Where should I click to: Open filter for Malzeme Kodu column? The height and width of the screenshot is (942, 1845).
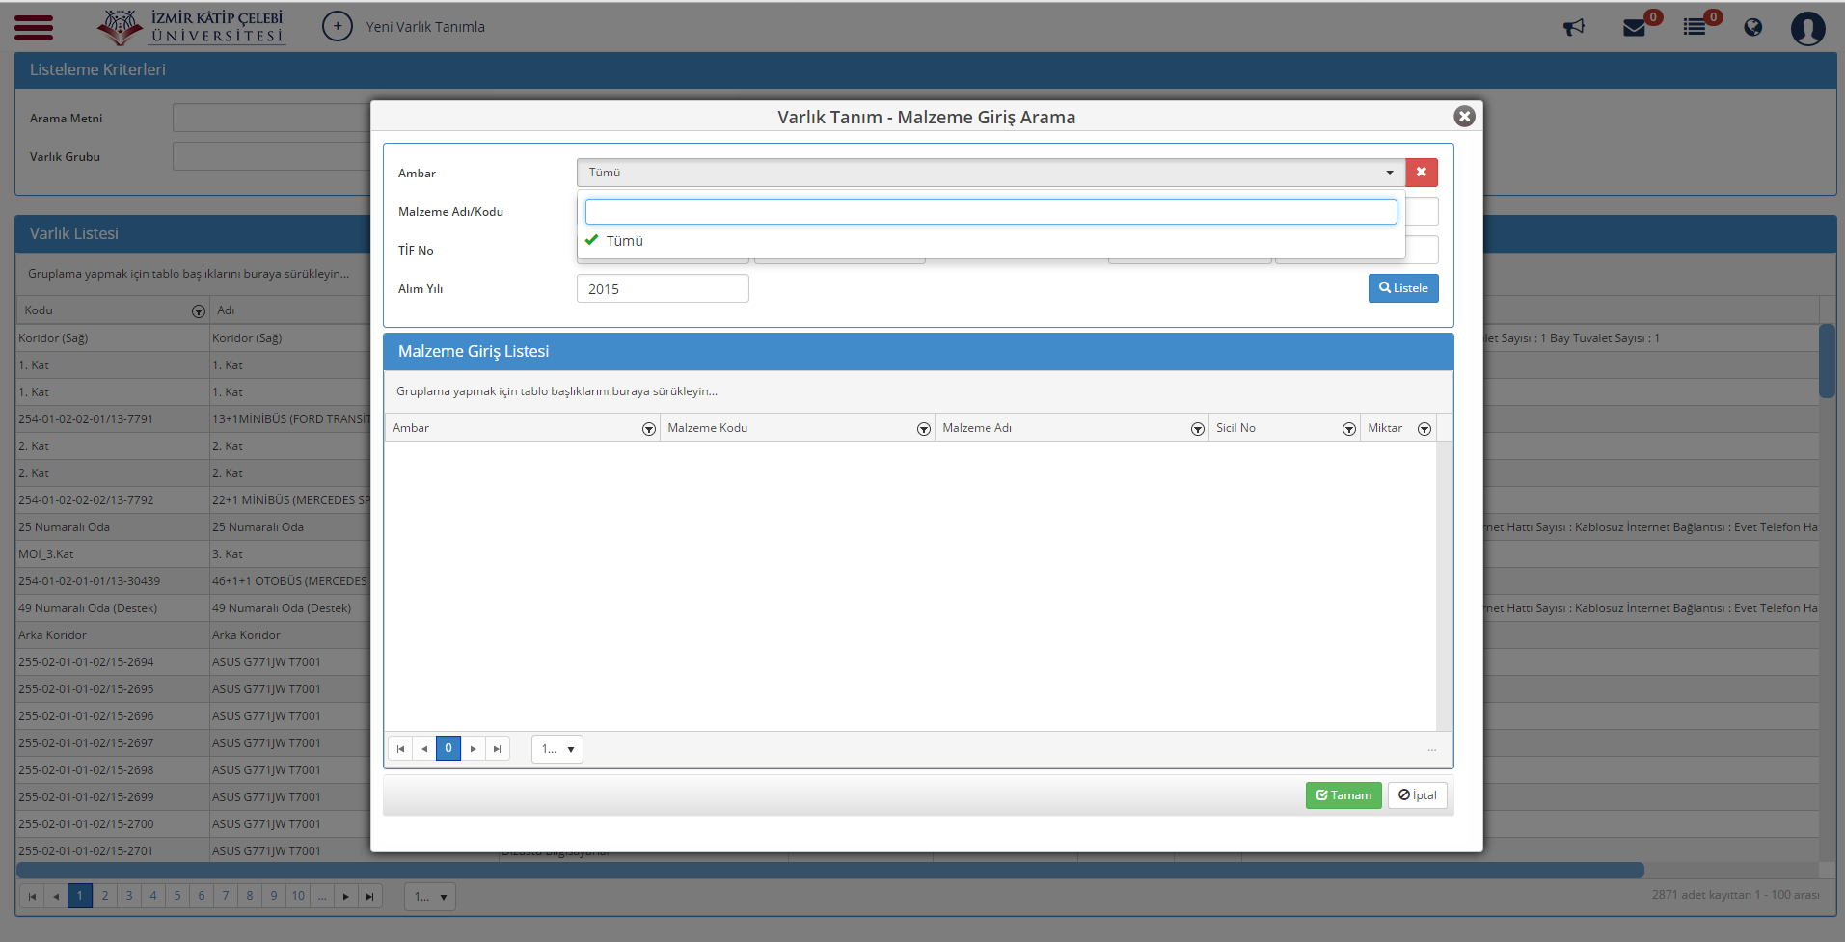tap(924, 429)
